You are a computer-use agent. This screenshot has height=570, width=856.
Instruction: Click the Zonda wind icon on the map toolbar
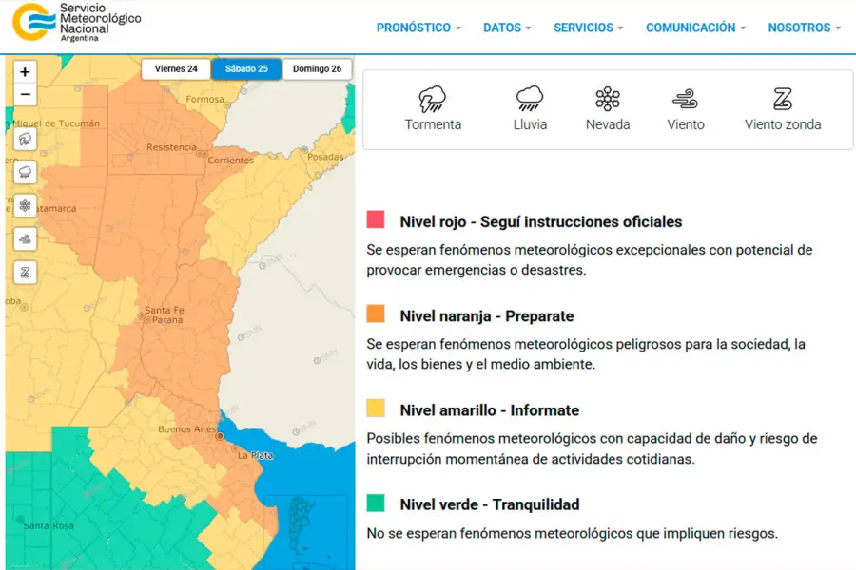pyautogui.click(x=25, y=272)
